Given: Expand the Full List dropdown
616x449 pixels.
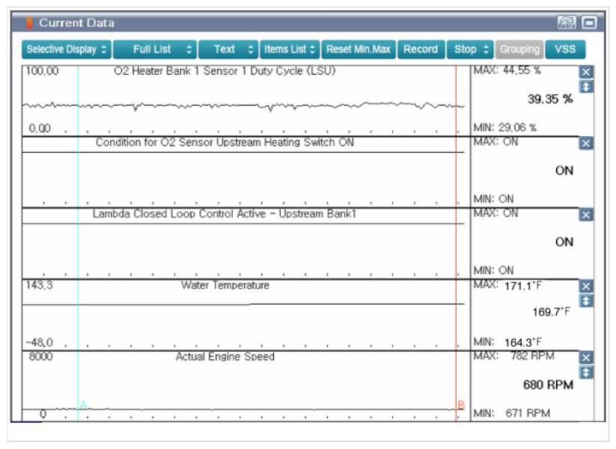Looking at the screenshot, I should click(155, 49).
